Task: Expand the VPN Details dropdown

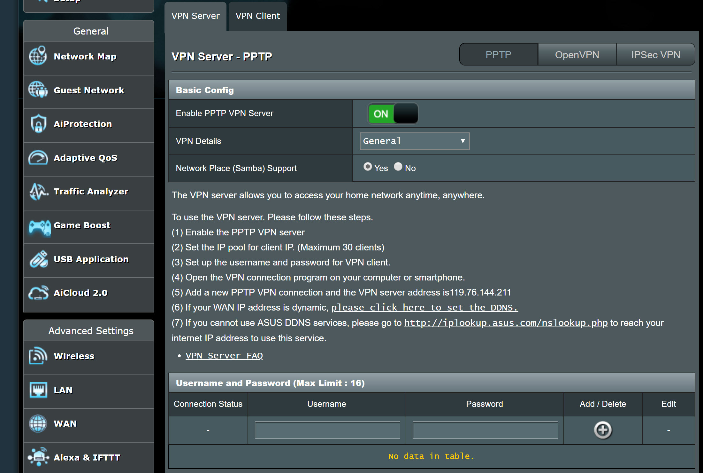Action: pyautogui.click(x=413, y=141)
